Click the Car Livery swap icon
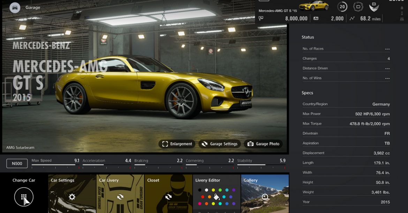This screenshot has height=213, width=408. click(120, 197)
